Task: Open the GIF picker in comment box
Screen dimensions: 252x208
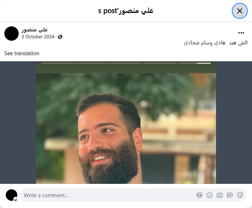Action: coord(230,195)
